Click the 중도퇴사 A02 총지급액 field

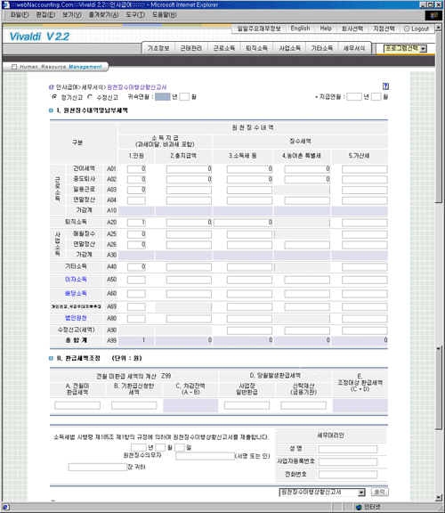(189, 180)
